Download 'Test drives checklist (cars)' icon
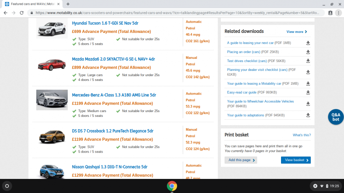This screenshot has height=193, width=344. tap(308, 61)
